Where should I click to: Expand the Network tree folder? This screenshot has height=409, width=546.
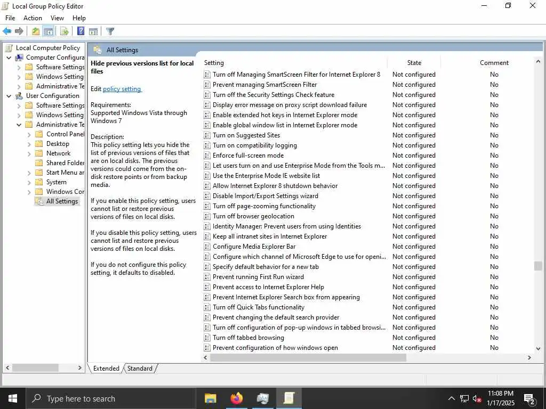29,154
